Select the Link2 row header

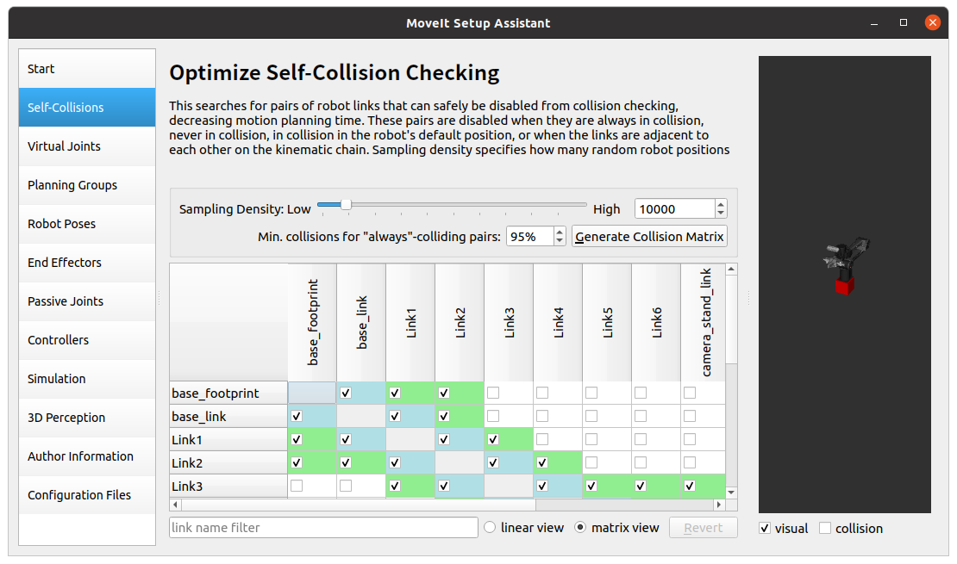point(228,462)
